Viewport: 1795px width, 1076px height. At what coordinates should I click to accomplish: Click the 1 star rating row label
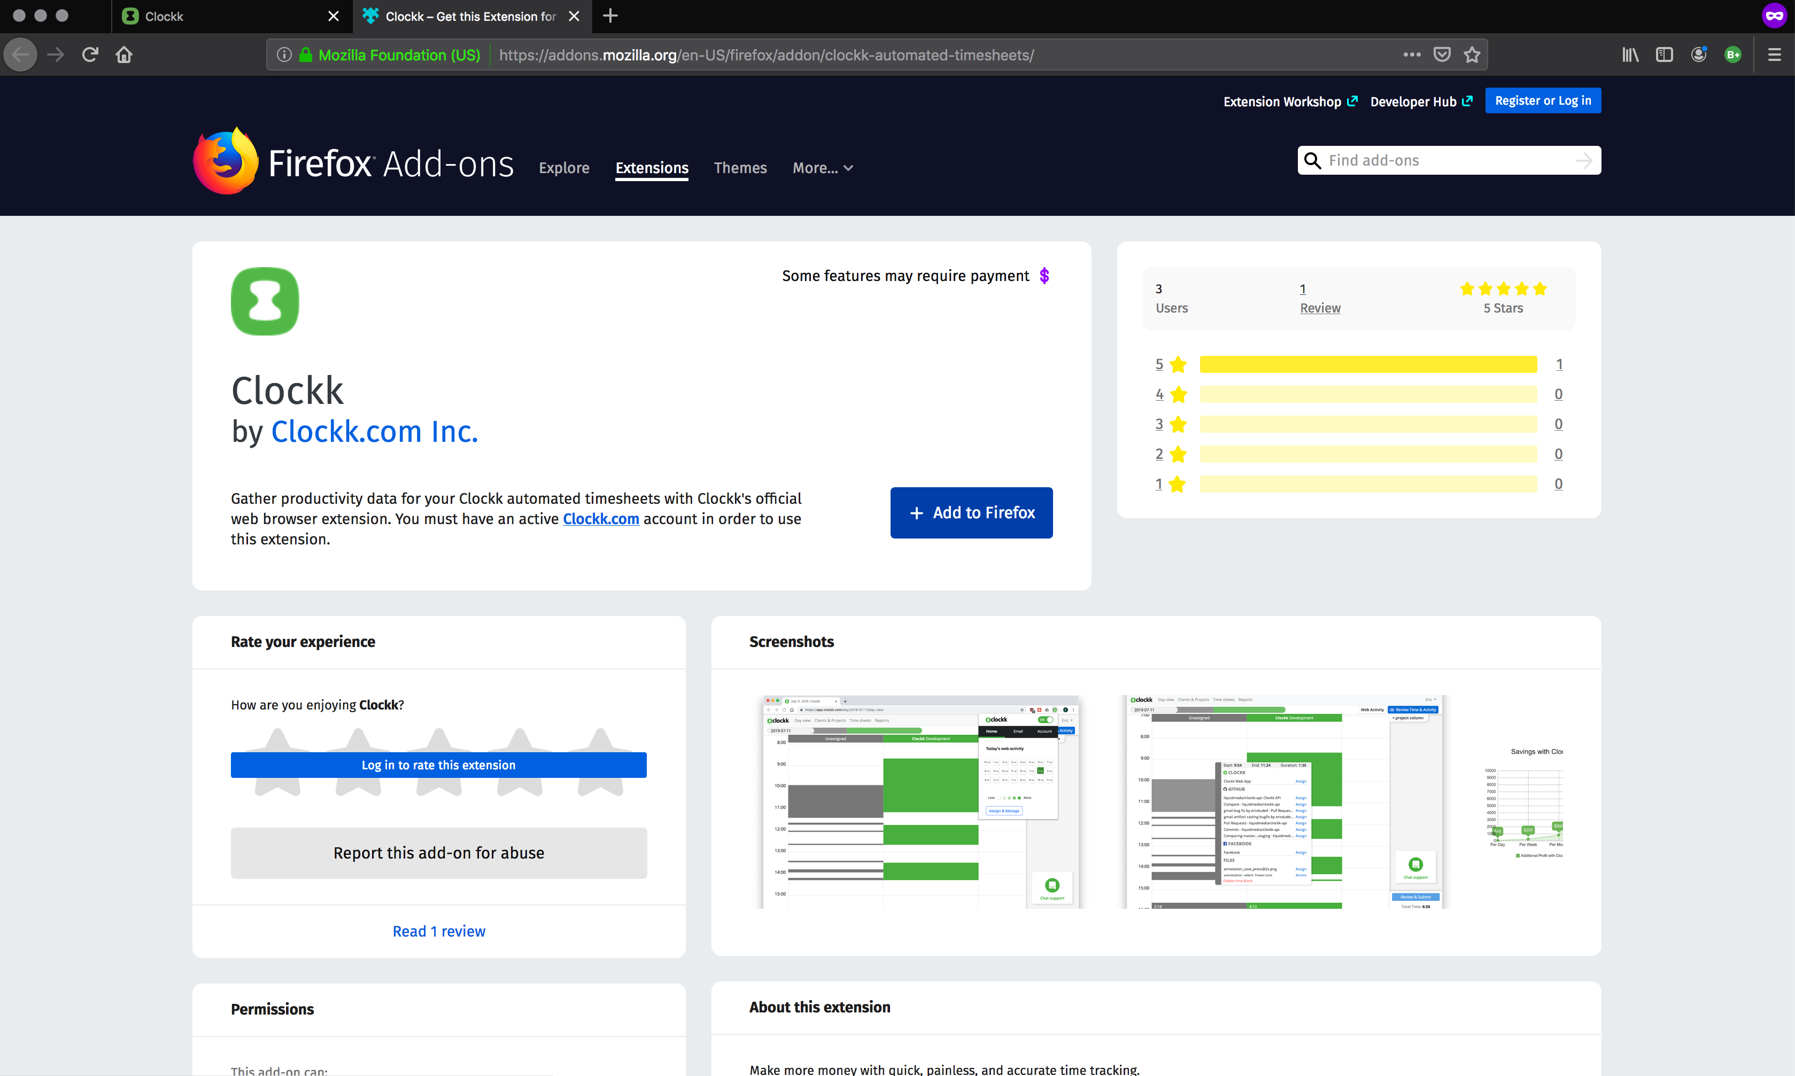coord(1171,484)
